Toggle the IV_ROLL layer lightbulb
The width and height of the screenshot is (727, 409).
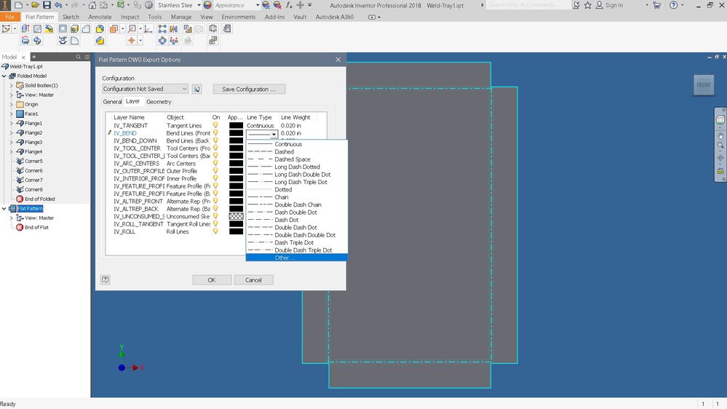click(x=215, y=231)
